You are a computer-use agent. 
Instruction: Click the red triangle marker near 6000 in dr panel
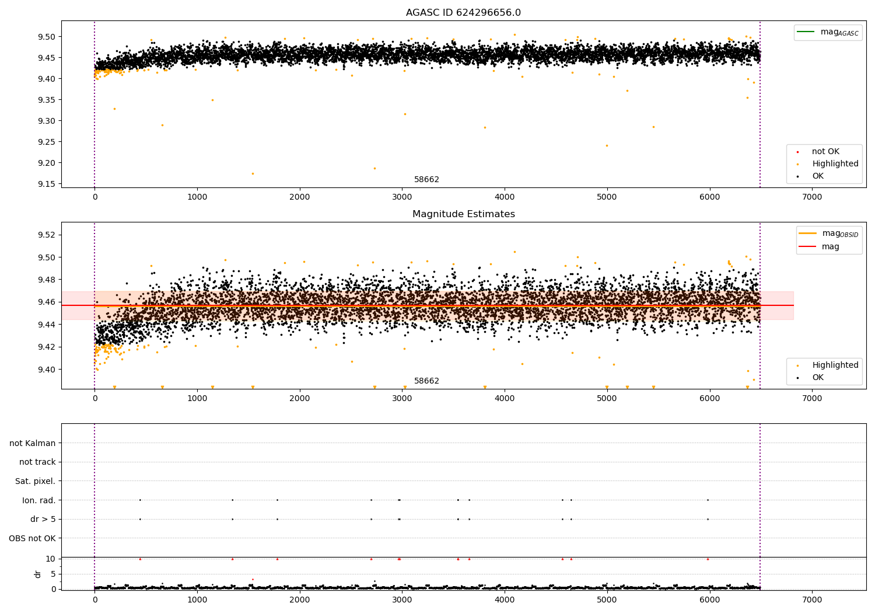(708, 559)
